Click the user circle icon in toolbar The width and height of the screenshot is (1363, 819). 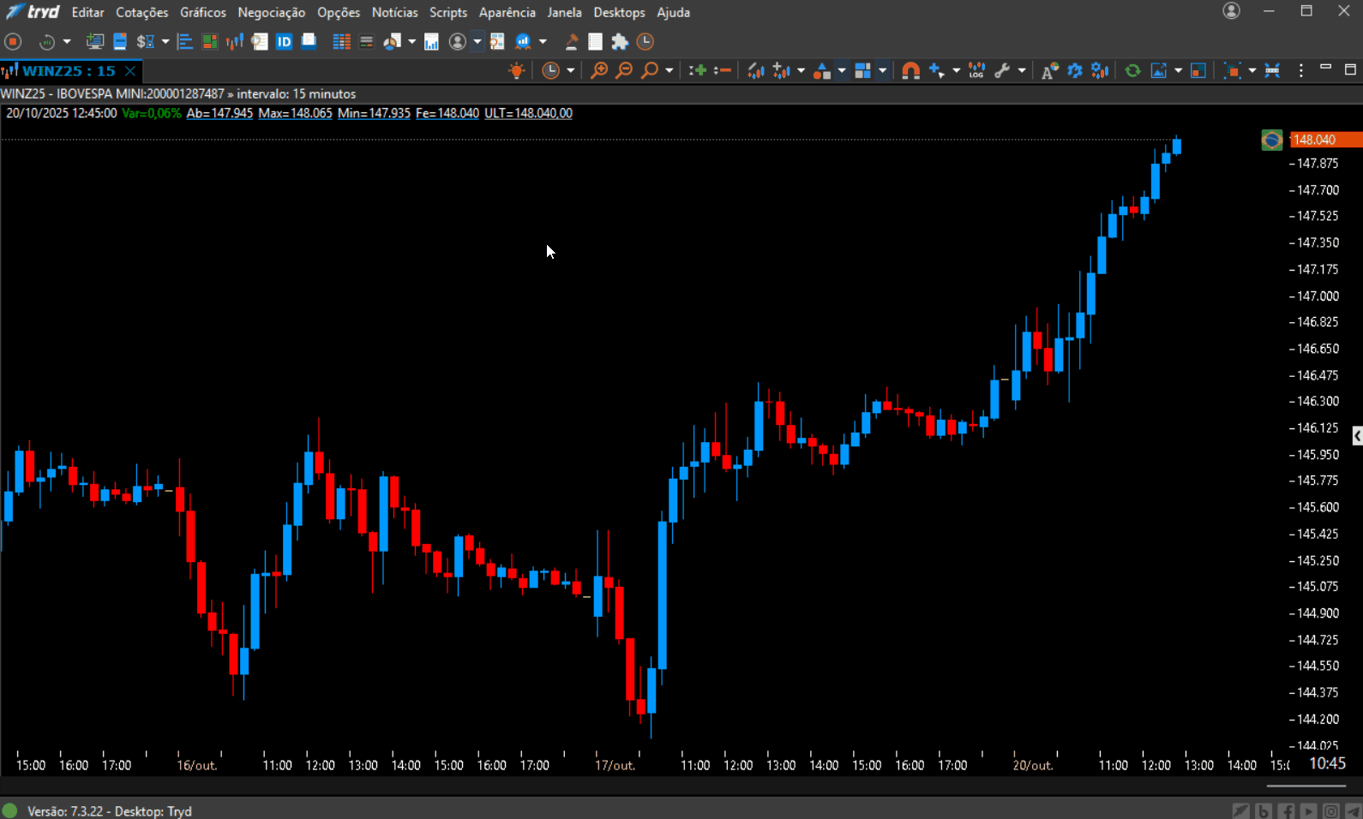tap(458, 41)
